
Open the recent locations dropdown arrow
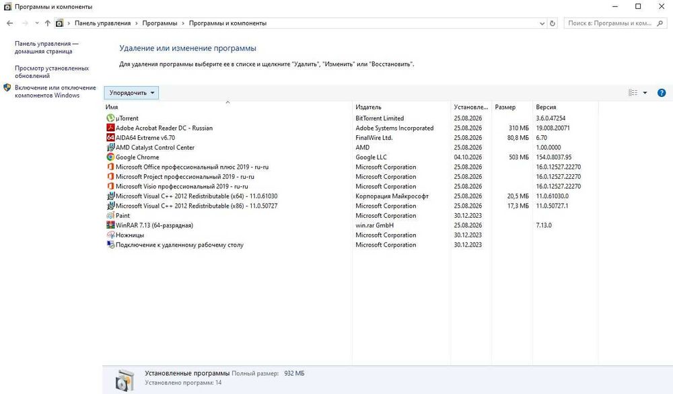37,23
